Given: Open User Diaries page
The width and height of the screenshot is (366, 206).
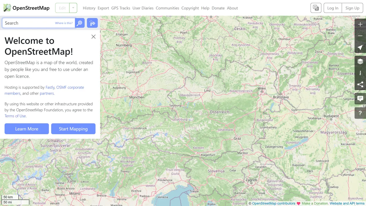Looking at the screenshot, I should tap(143, 8).
